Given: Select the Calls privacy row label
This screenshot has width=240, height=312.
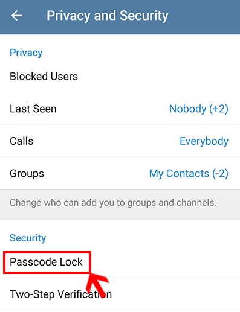Looking at the screenshot, I should coord(22,141).
